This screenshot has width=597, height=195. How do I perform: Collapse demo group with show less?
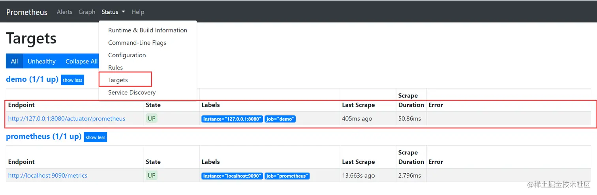(x=72, y=80)
